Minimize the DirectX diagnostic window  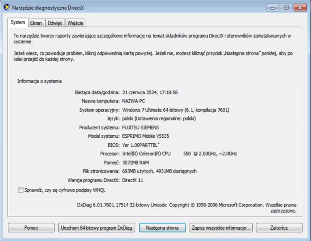(x=273, y=7)
